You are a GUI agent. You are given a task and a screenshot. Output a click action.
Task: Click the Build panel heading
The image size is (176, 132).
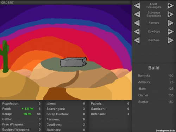tap(154, 68)
